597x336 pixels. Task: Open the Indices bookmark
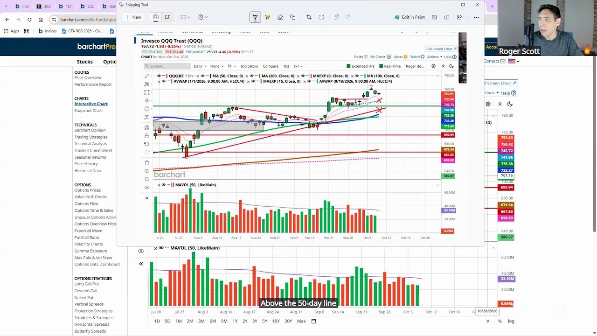47,31
